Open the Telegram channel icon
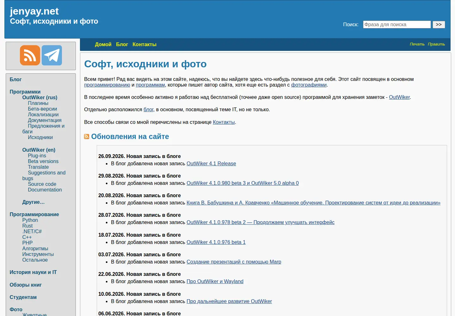 tap(52, 55)
